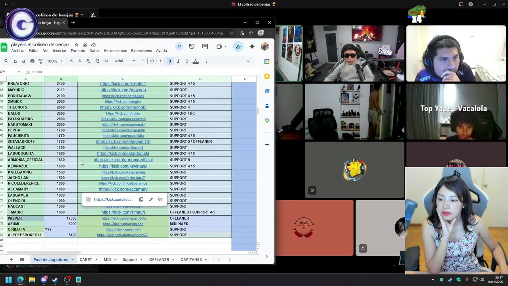Print the spreadsheet
This screenshot has width=508, height=286.
32,61
